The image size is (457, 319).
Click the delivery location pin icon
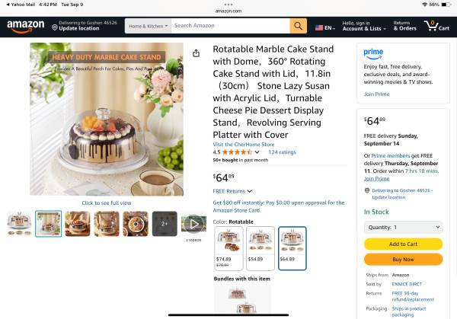(x=55, y=27)
